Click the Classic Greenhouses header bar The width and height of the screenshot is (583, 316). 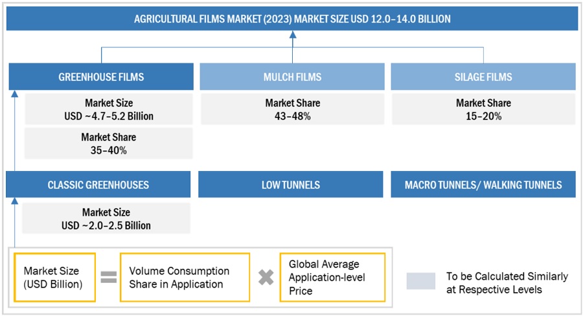pos(98,185)
